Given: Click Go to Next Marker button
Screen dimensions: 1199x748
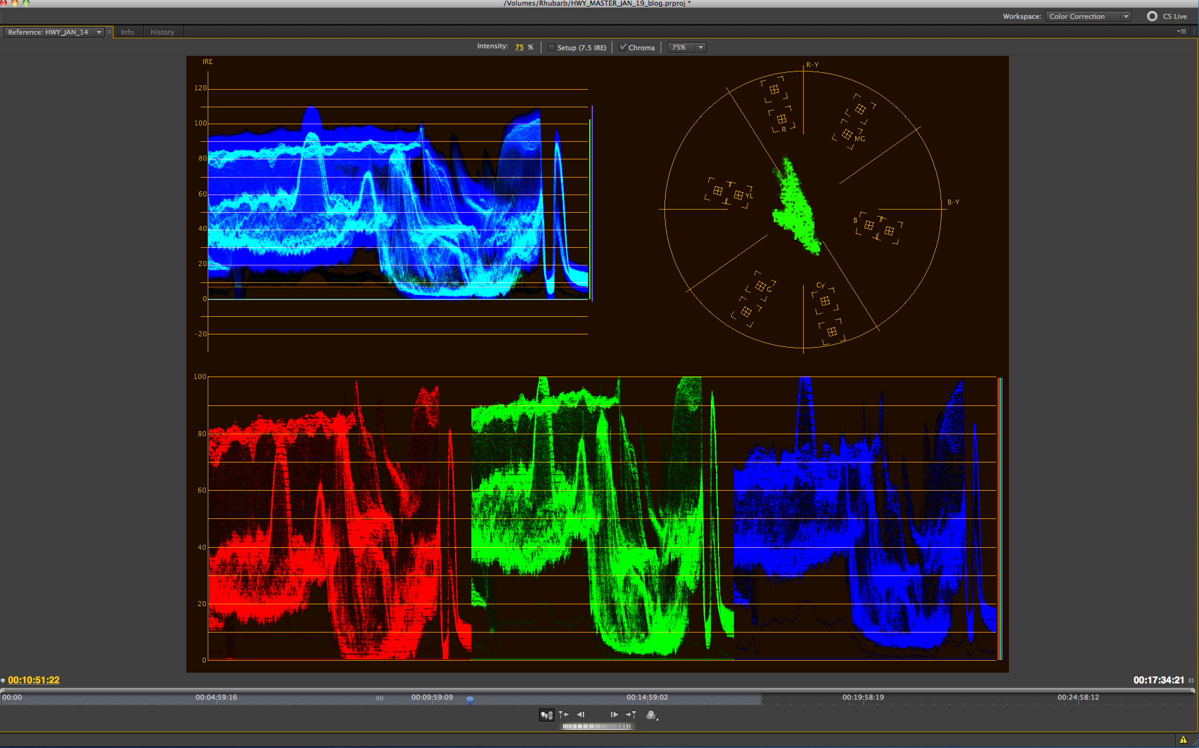Looking at the screenshot, I should click(631, 715).
